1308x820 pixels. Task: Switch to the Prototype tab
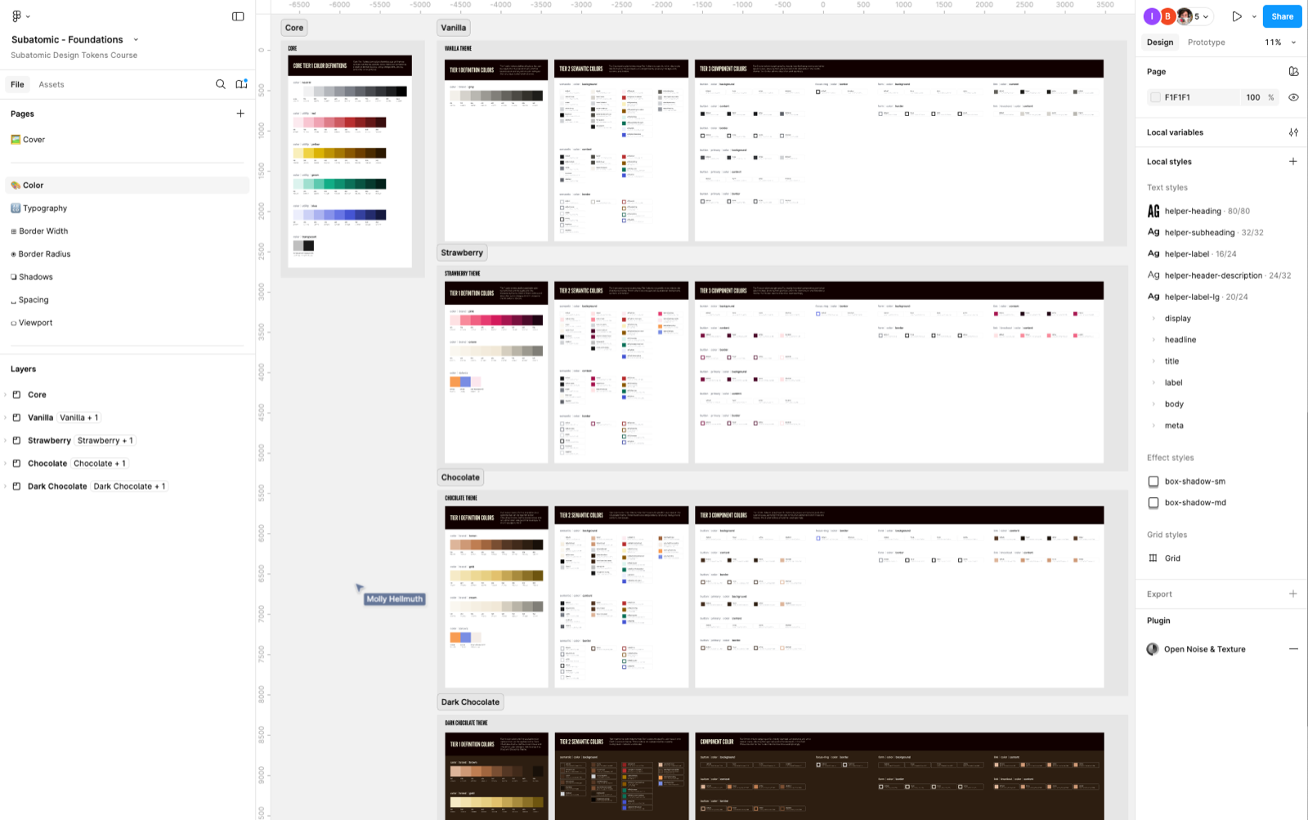tap(1207, 43)
